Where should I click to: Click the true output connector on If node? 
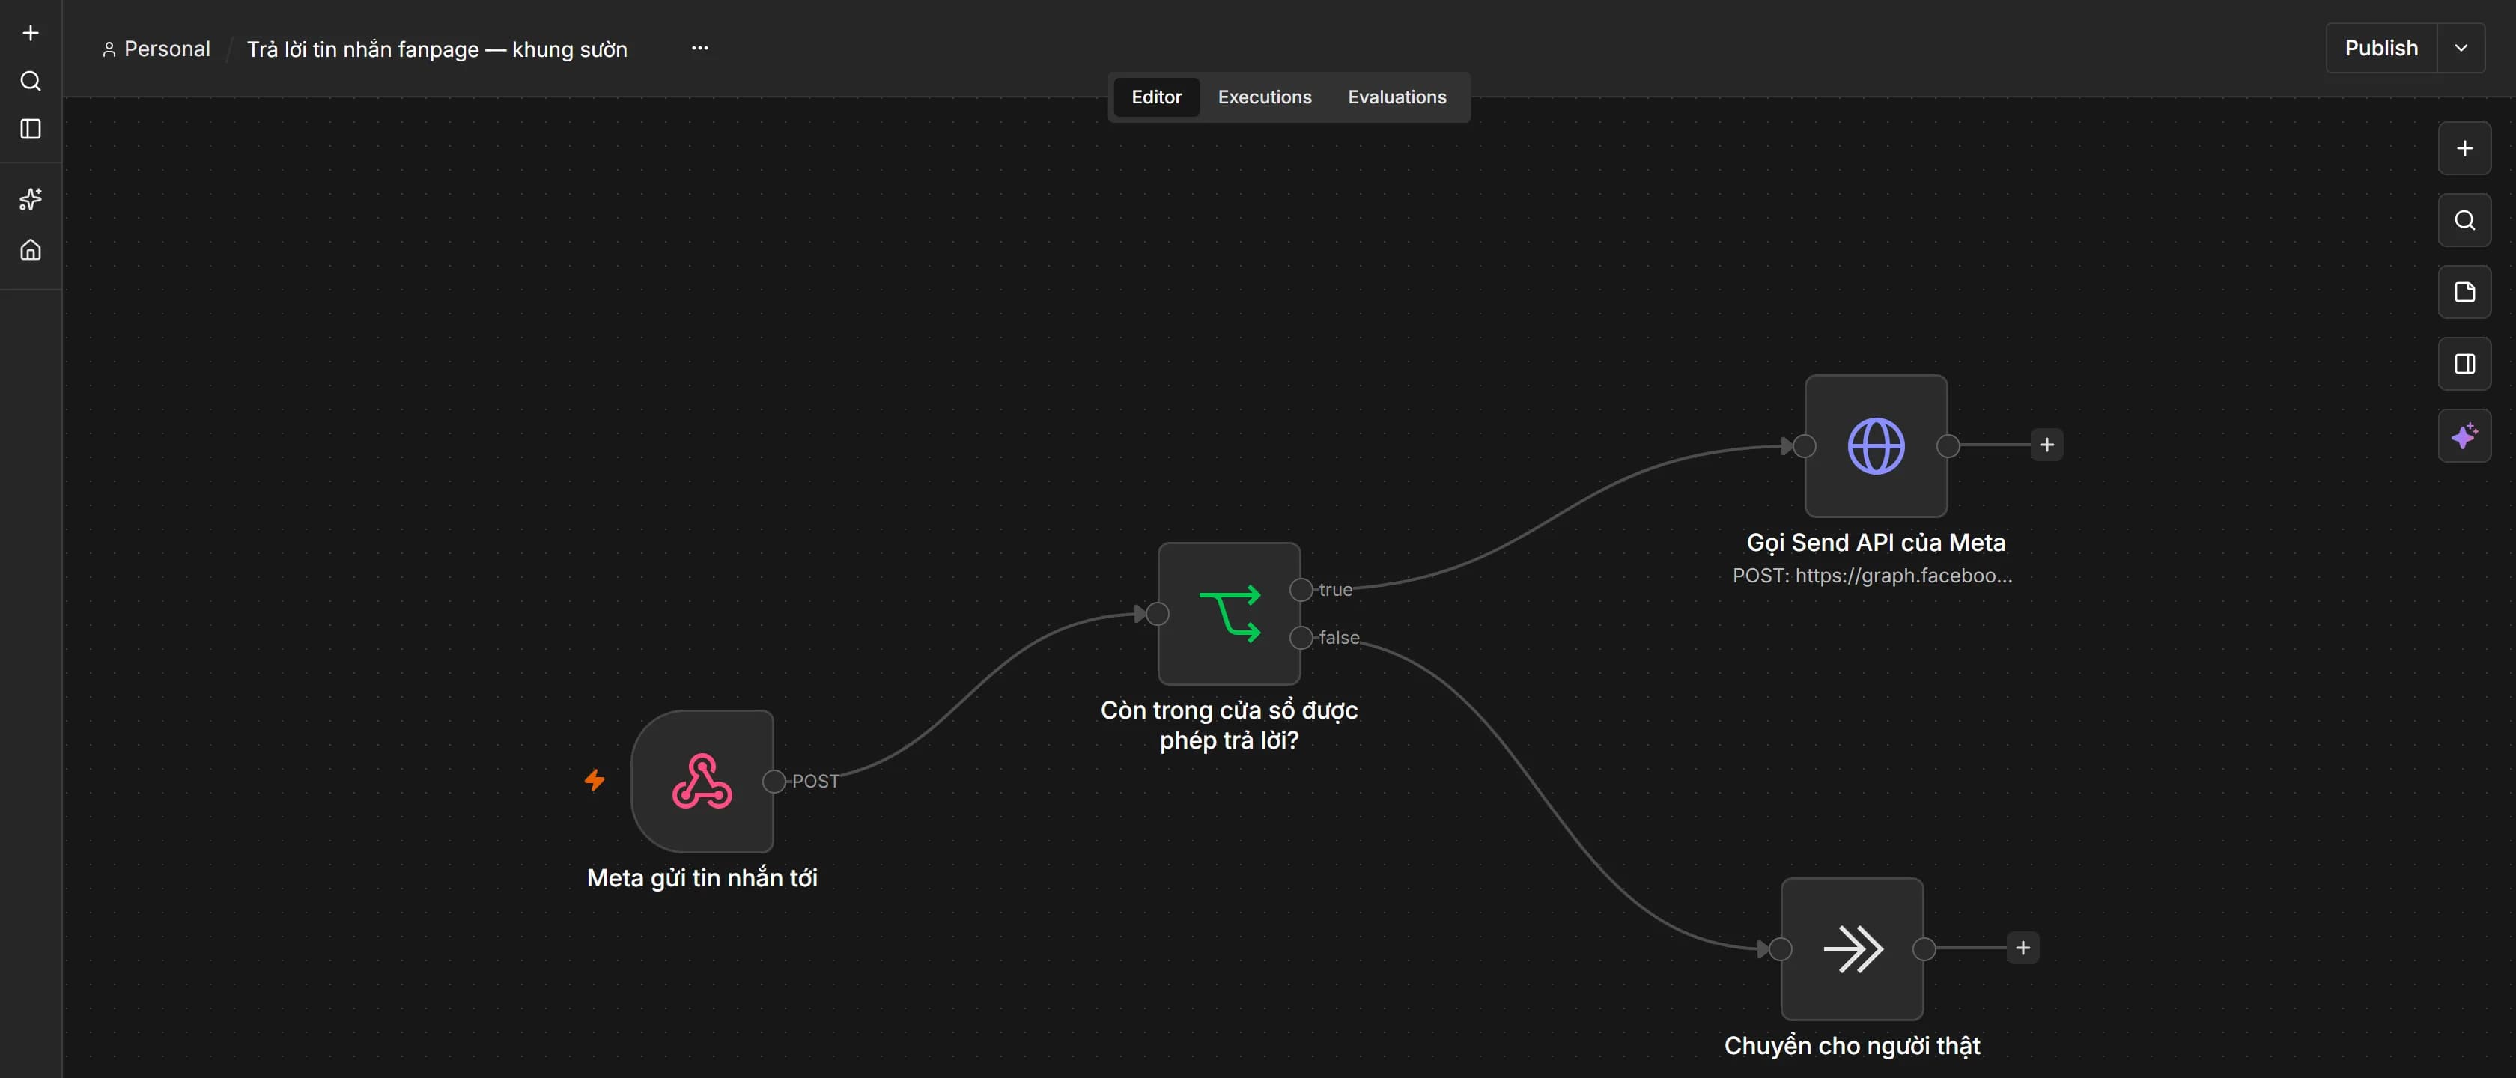[1301, 590]
